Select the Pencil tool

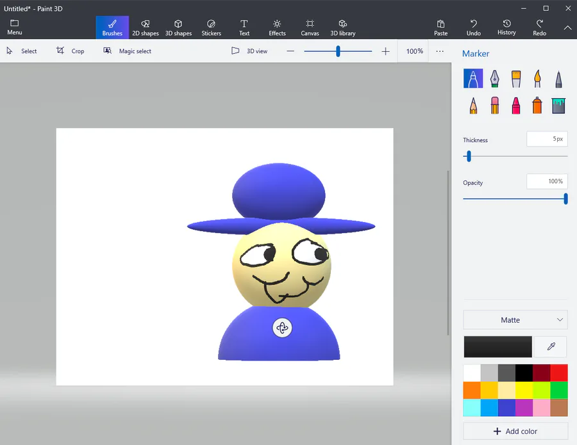[x=473, y=106]
